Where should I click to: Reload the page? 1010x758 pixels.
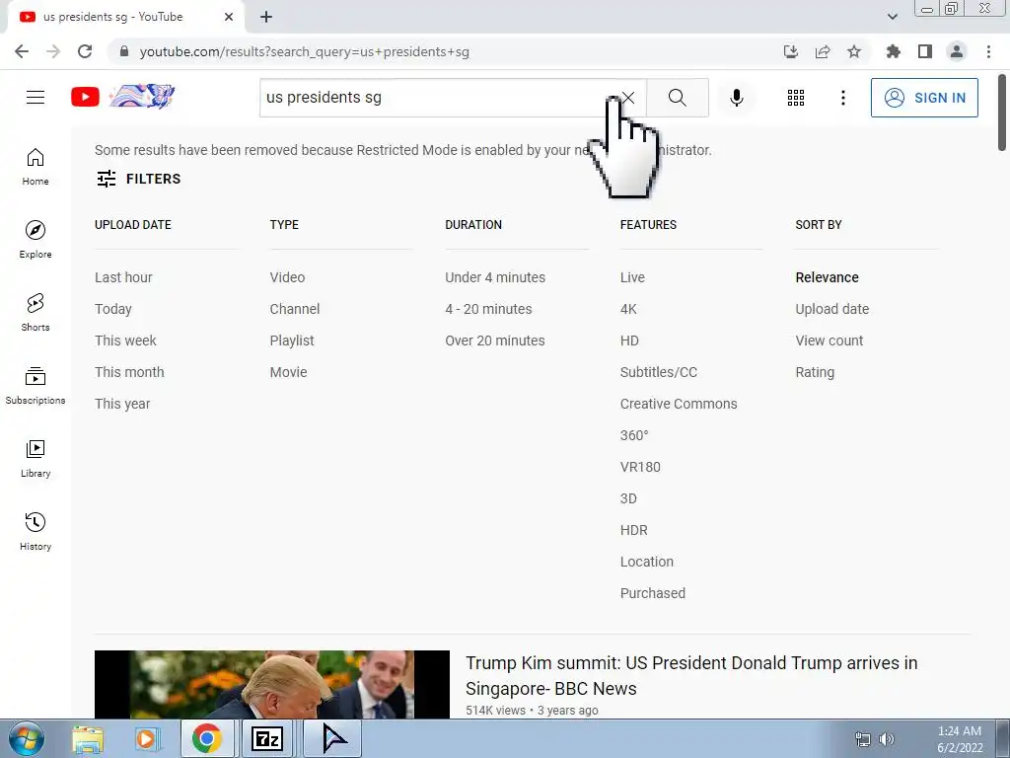pos(85,51)
